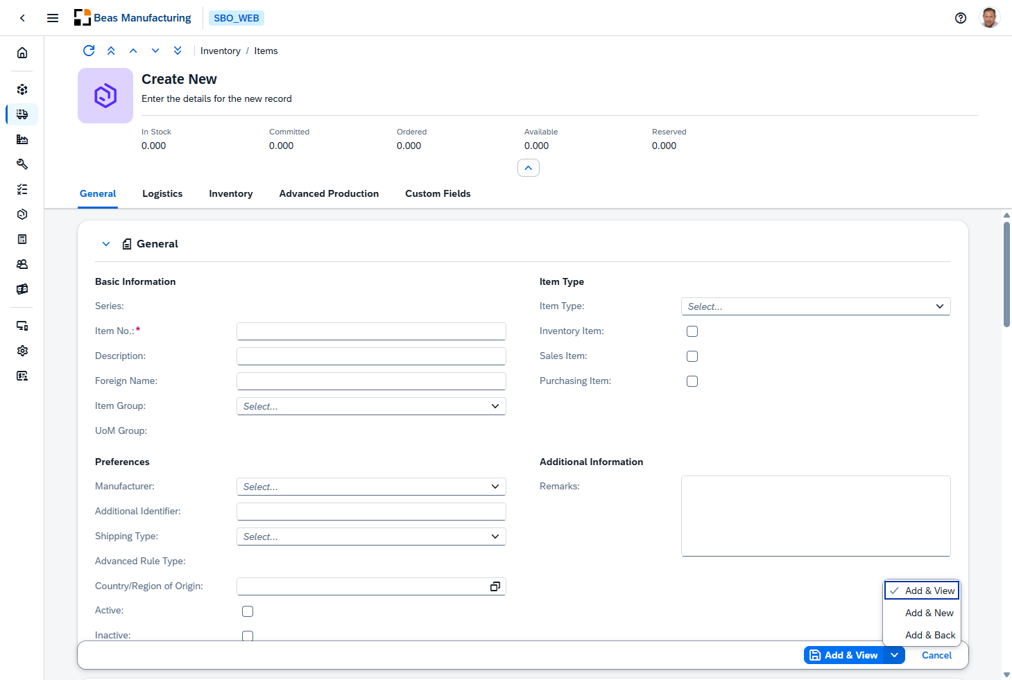Toggle the Add & View split-button arrow

coord(895,655)
